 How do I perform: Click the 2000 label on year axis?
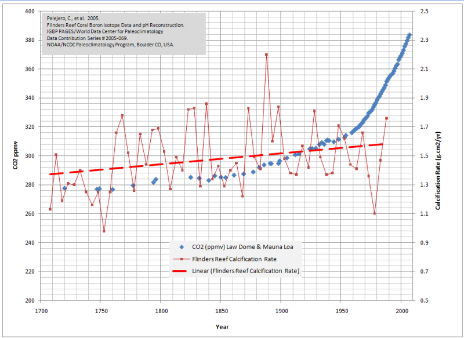(402, 311)
